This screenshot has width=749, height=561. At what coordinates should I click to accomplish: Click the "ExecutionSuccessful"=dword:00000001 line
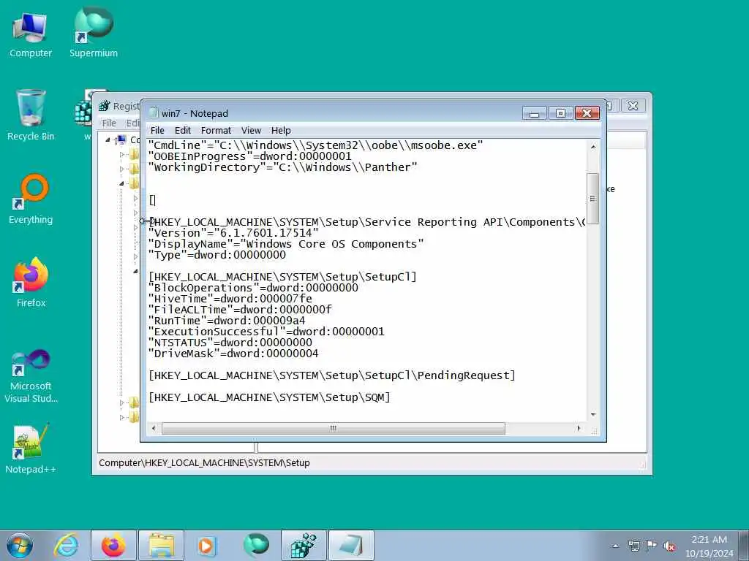coord(266,332)
